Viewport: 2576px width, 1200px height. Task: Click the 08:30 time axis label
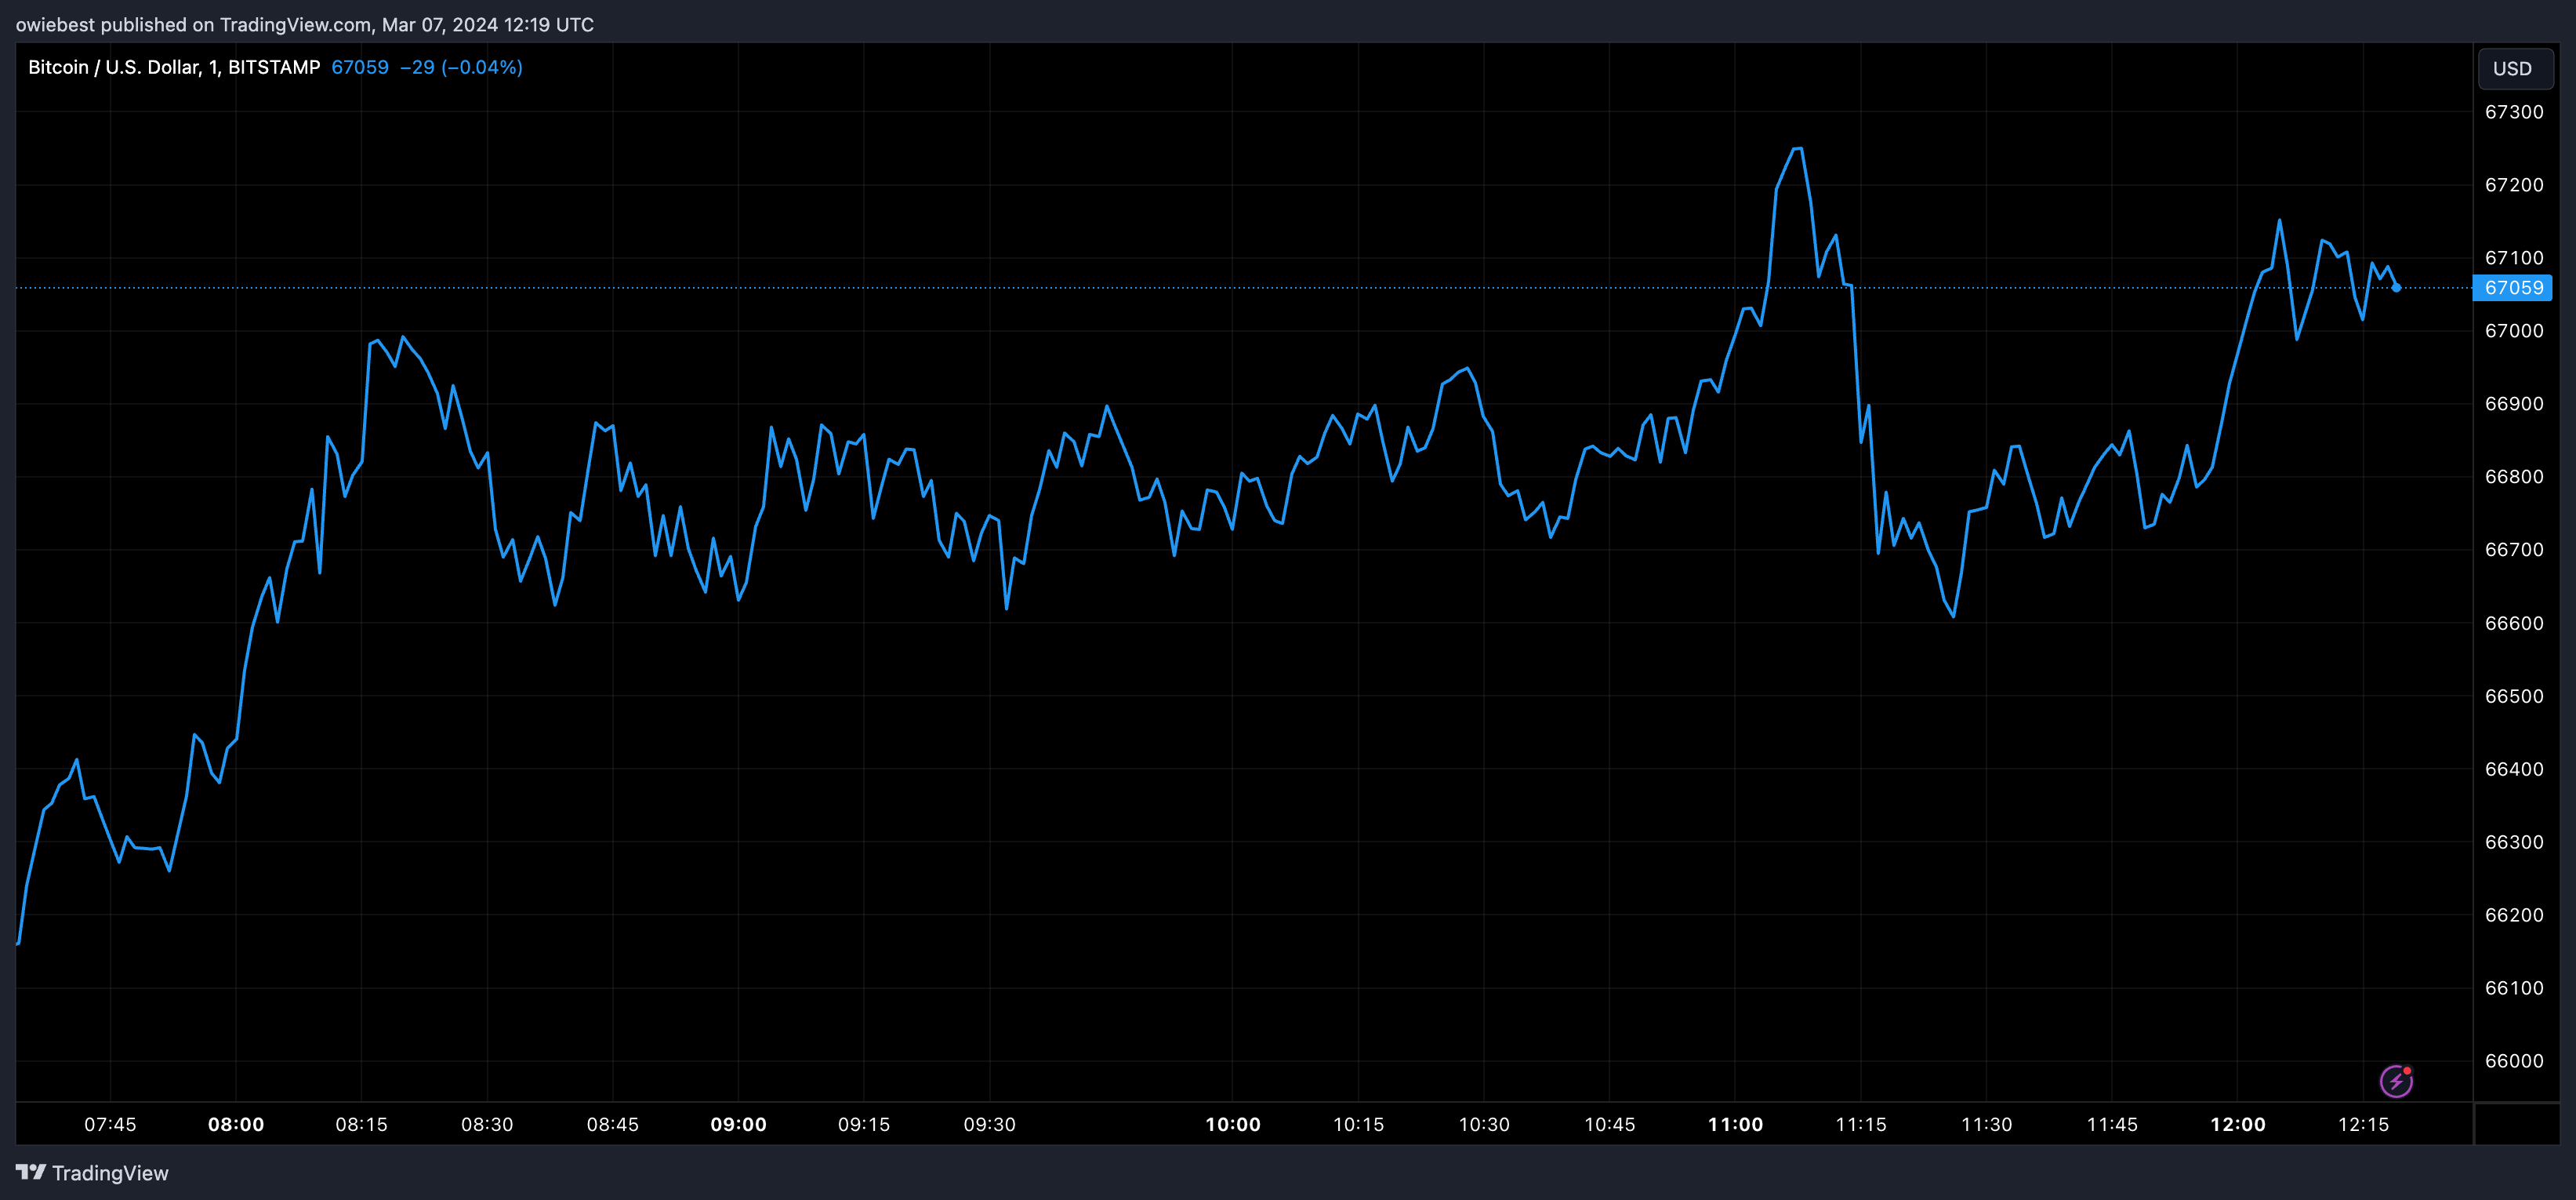click(487, 1125)
